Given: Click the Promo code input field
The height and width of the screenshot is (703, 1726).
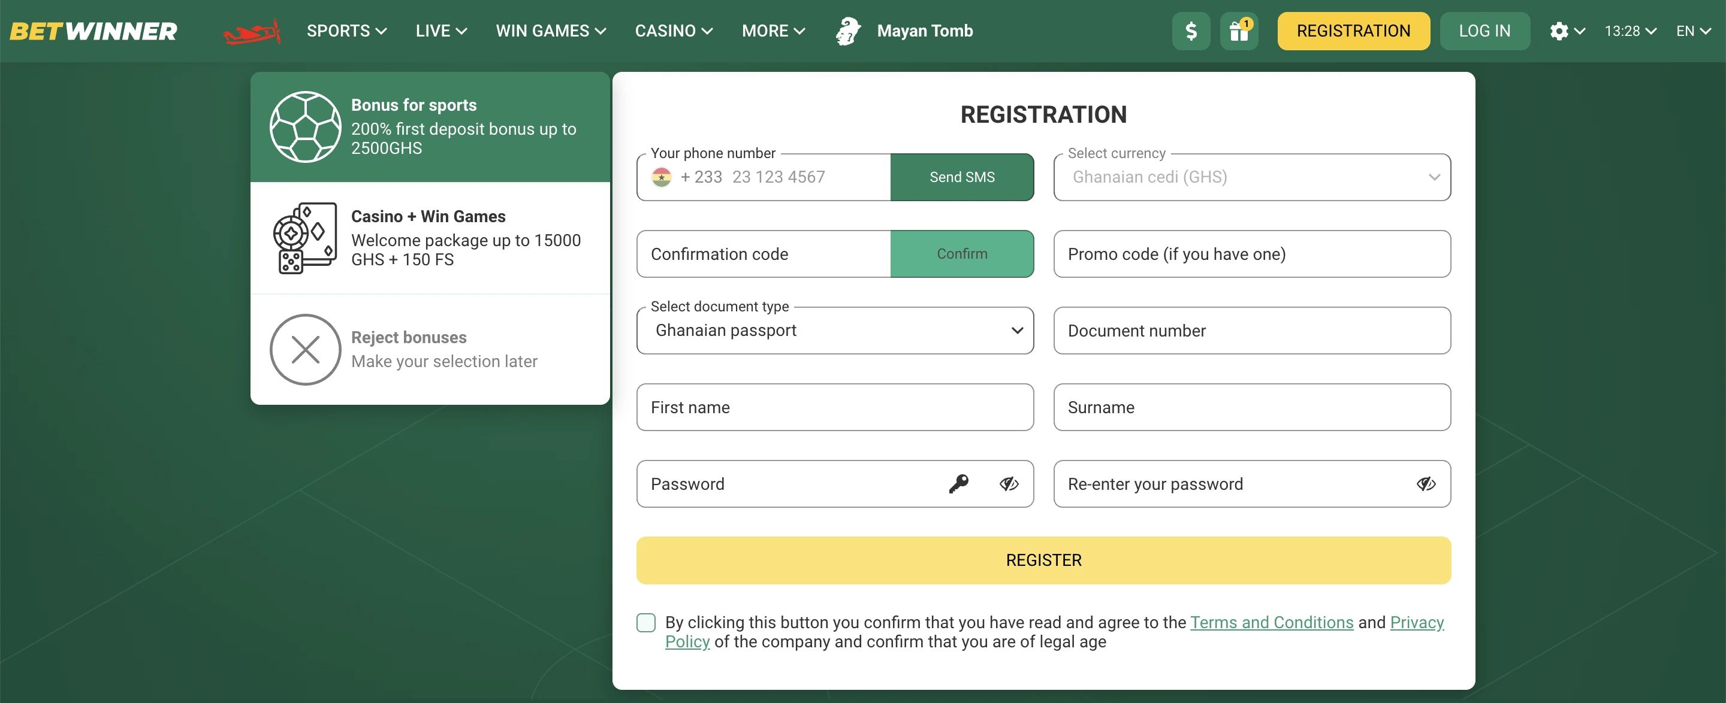Looking at the screenshot, I should [1251, 254].
